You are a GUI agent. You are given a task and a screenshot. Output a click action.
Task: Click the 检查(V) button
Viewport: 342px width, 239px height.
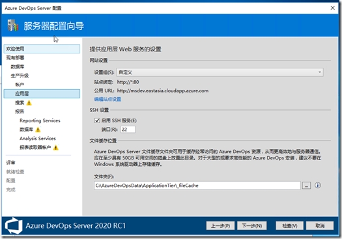(x=290, y=226)
